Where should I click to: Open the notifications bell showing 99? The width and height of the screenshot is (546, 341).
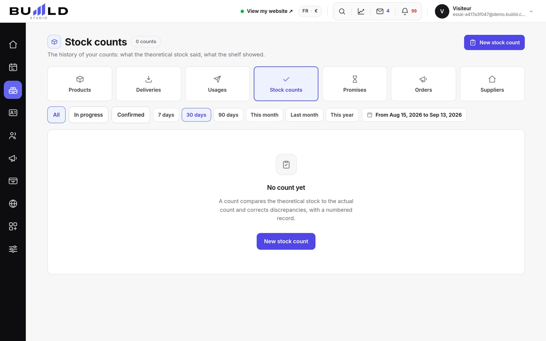[x=409, y=11]
